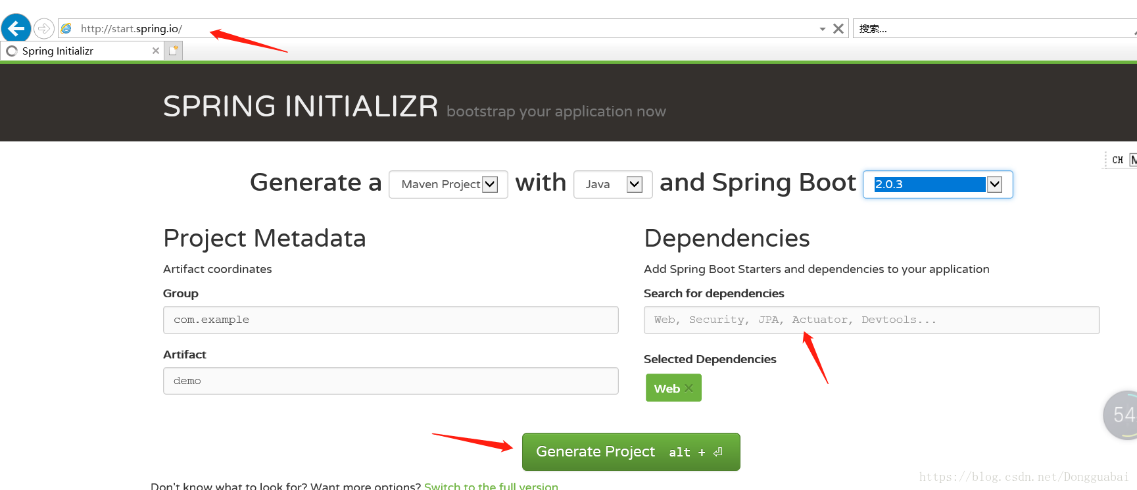
Task: Click the browser forward arrow button
Action: point(44,28)
